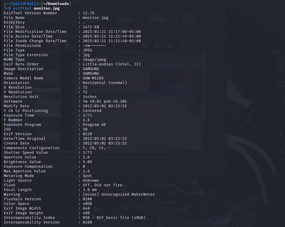Select the 'monitor.jpg' argument in the command line
Screen dimensions: 285x227
[47, 8]
